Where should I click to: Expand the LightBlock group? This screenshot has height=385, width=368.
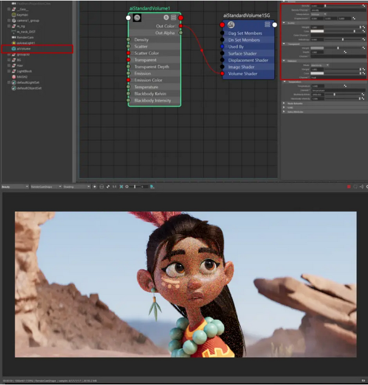pyautogui.click(x=9, y=71)
